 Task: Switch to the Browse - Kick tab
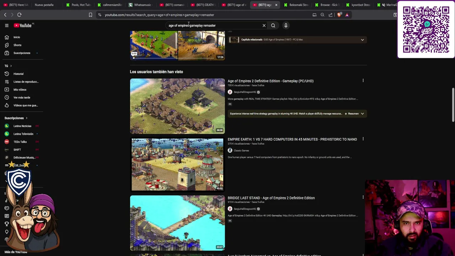(327, 5)
